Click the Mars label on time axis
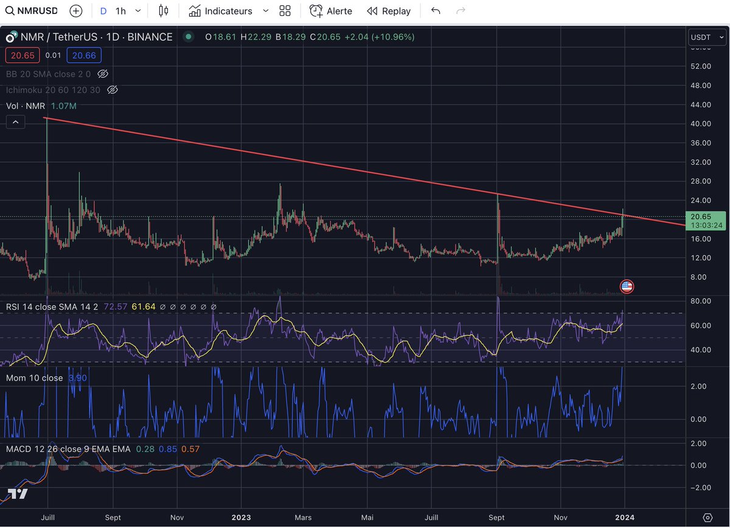The width and height of the screenshot is (730, 528). (303, 518)
